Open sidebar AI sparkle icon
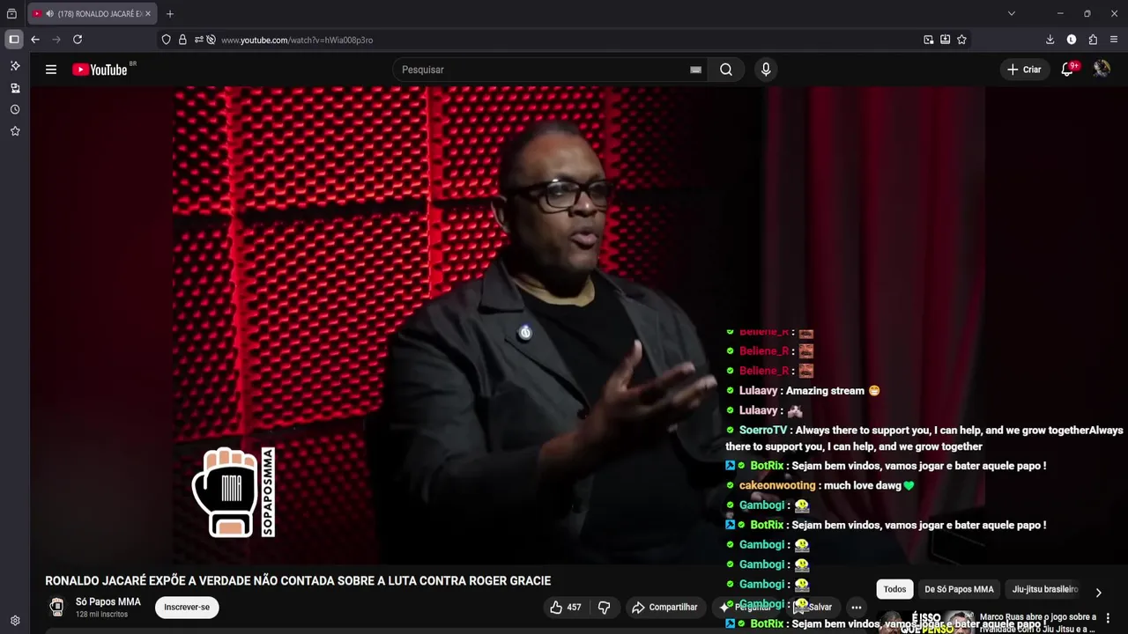The height and width of the screenshot is (634, 1128). [15, 66]
